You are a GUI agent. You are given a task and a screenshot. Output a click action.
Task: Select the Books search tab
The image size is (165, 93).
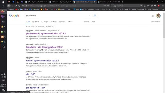click(62, 22)
